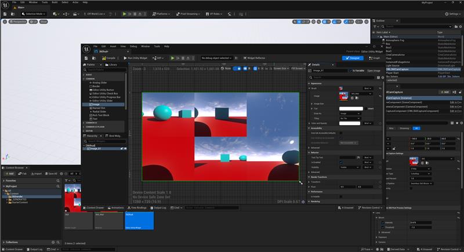Viewport: 464px width, 252px height.
Task: Open Window menu of widget editor
Action: [146, 46]
